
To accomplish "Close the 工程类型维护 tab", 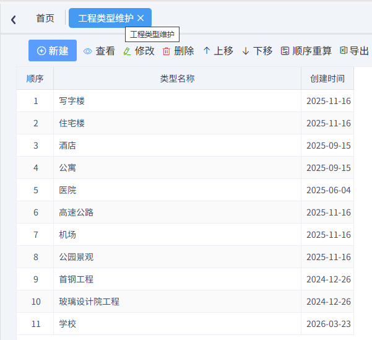I will click(x=141, y=18).
